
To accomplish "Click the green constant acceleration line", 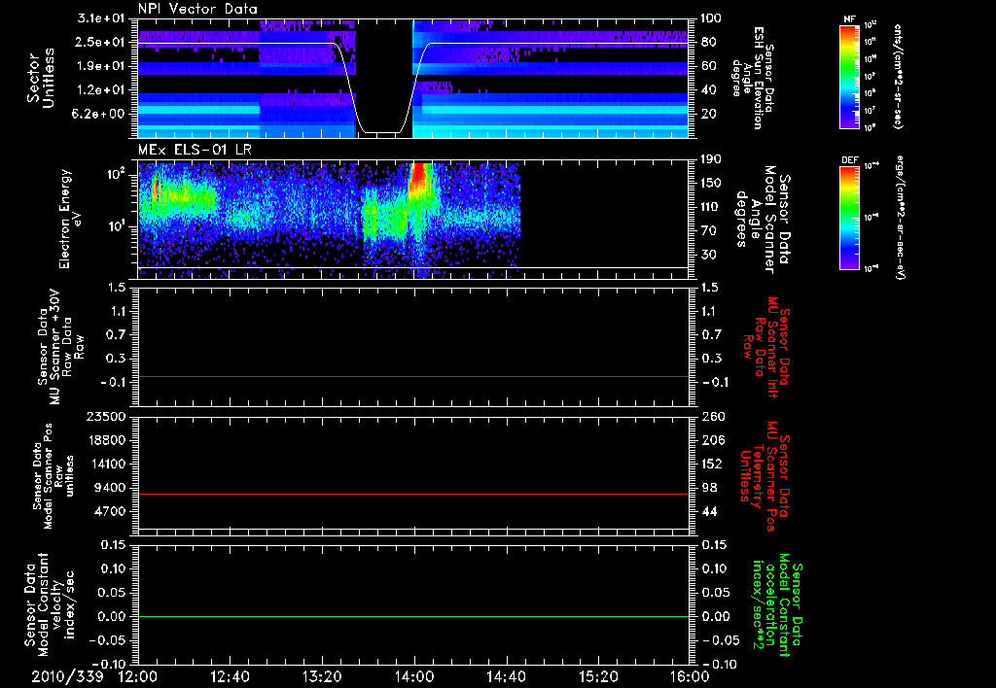I will [413, 616].
